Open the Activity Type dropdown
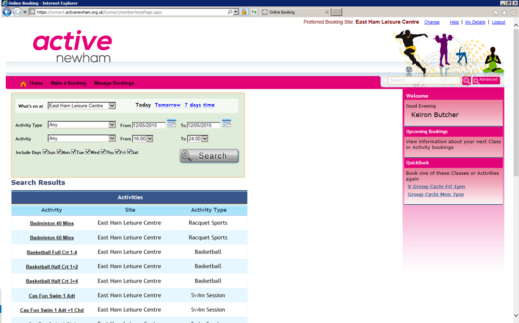The height and width of the screenshot is (323, 519). click(81, 124)
